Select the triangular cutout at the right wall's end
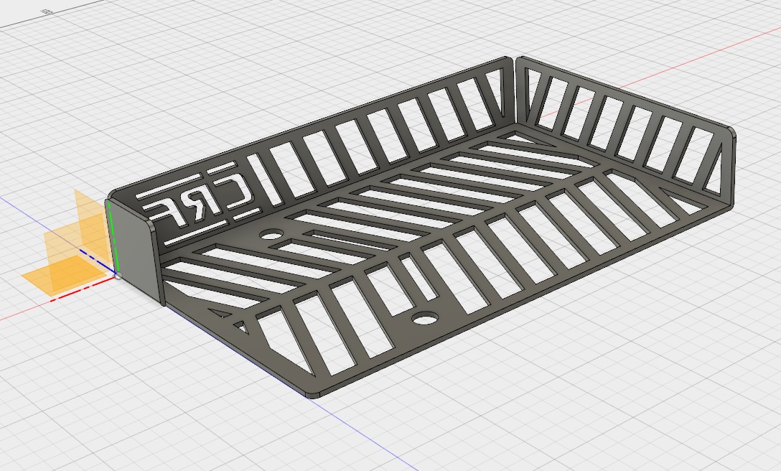 tap(714, 177)
